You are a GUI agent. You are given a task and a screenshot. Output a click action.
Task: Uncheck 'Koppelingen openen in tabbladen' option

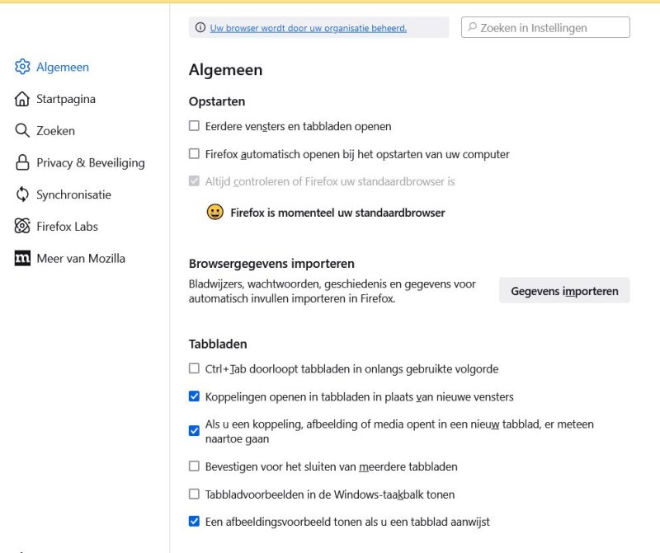point(194,396)
